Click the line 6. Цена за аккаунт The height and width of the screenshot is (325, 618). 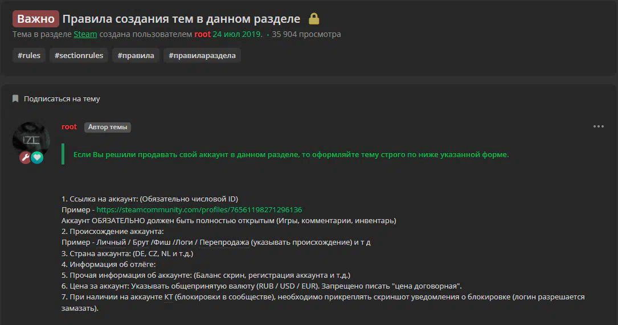click(x=261, y=286)
